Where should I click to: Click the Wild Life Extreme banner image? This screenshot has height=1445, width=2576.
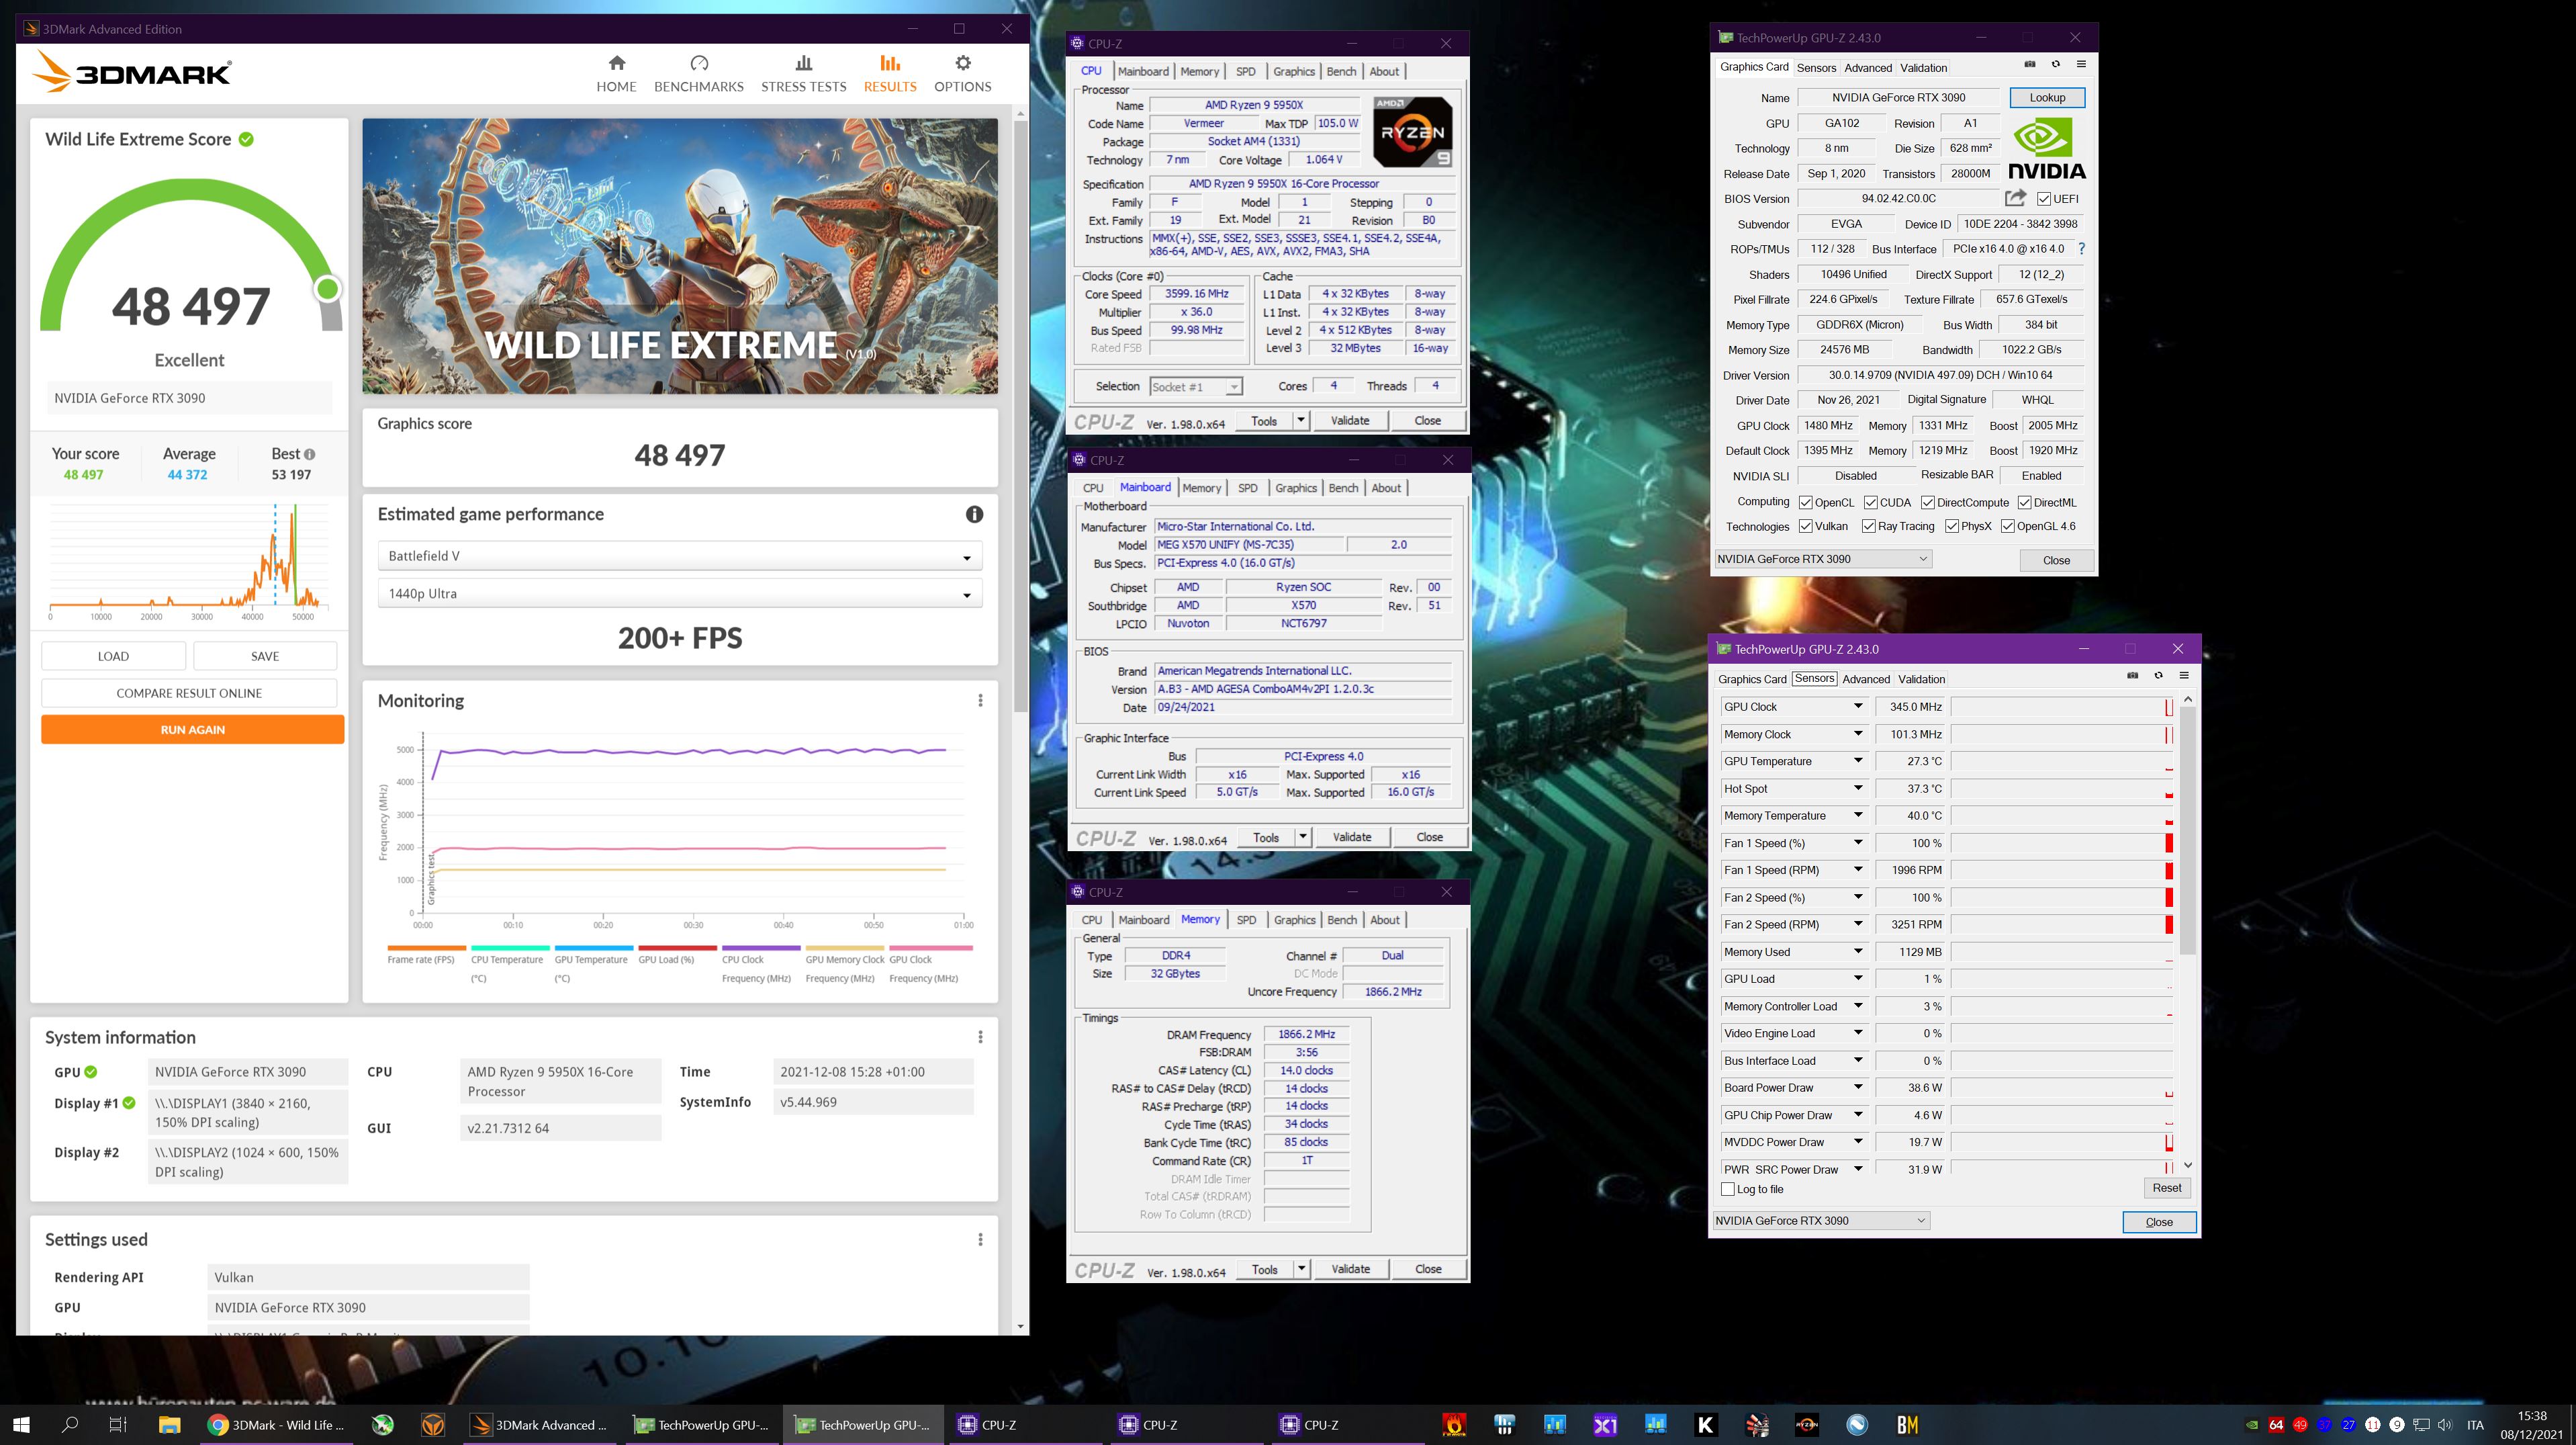pyautogui.click(x=679, y=256)
